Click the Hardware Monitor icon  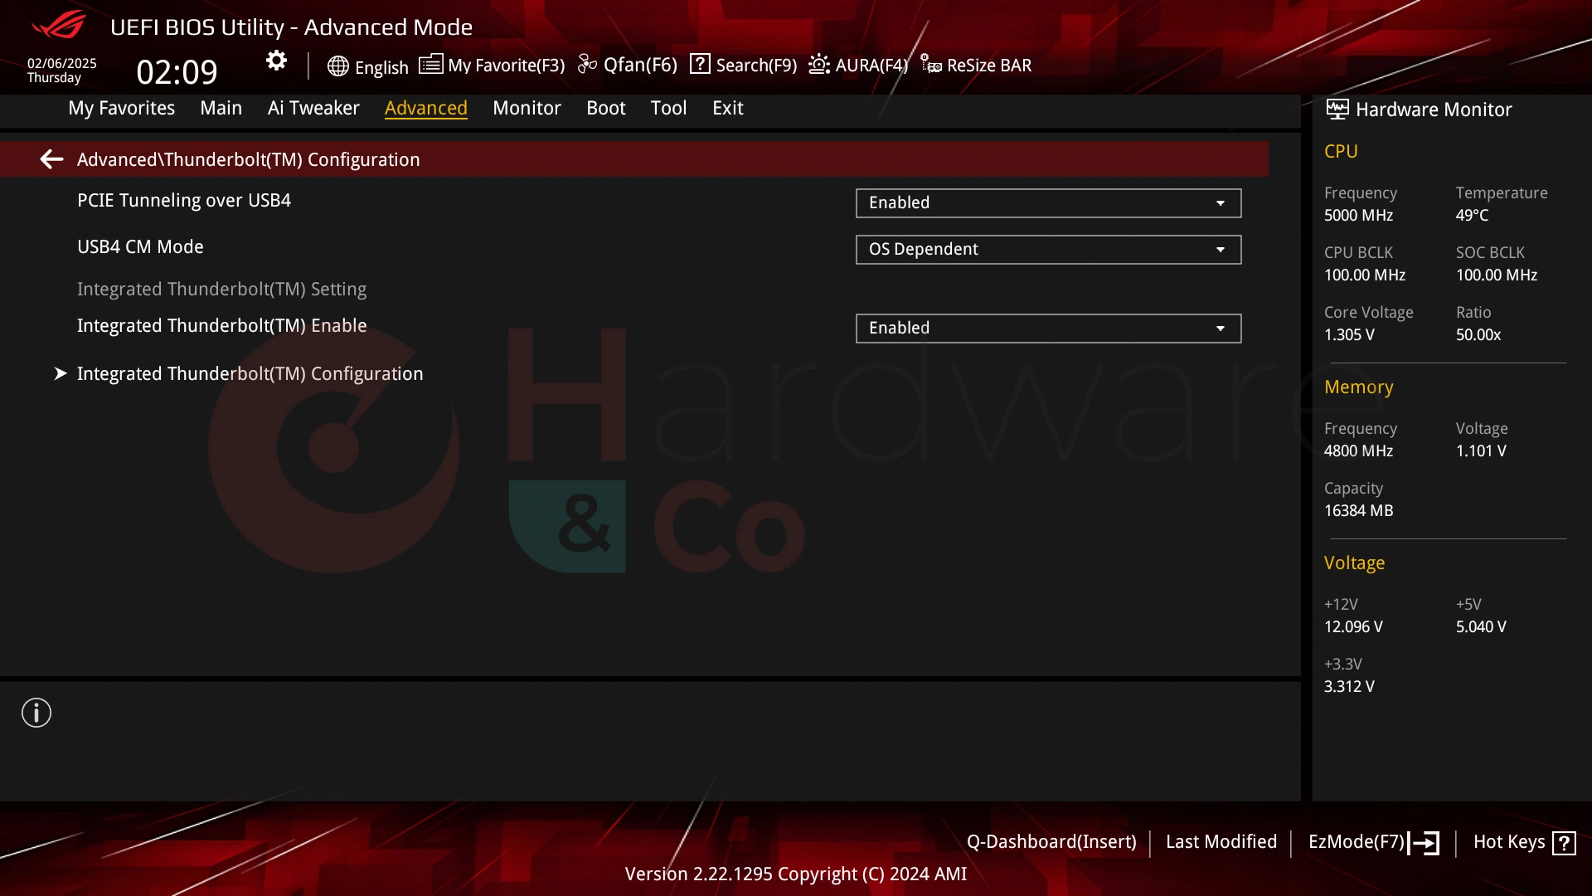pos(1337,109)
